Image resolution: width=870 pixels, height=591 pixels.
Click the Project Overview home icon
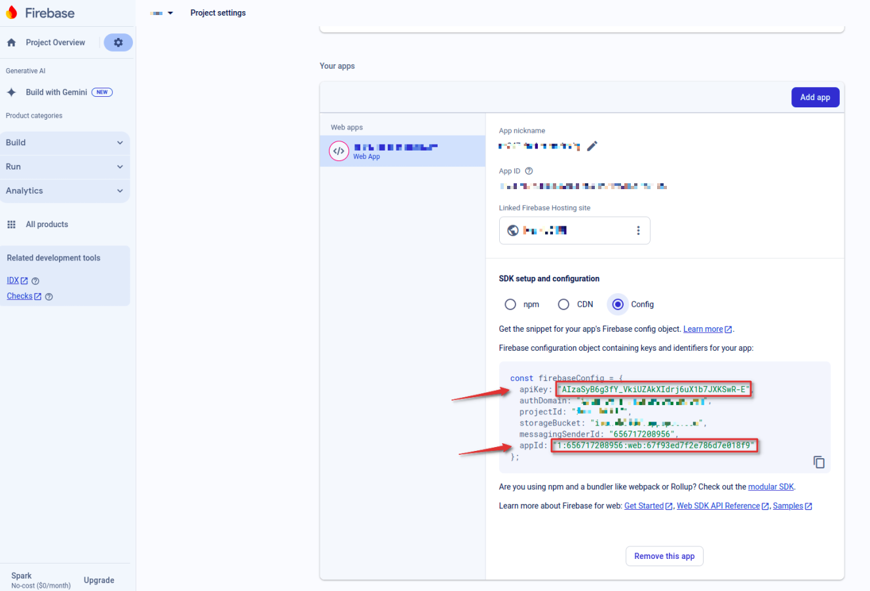pos(11,43)
